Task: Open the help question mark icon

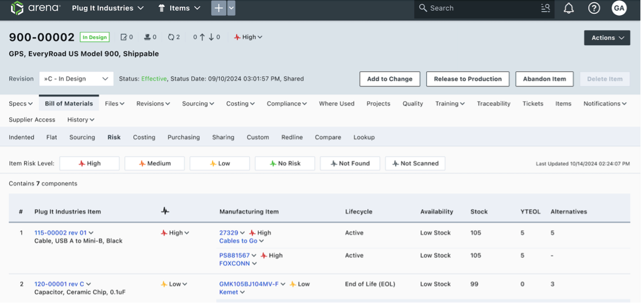Action: pos(594,8)
